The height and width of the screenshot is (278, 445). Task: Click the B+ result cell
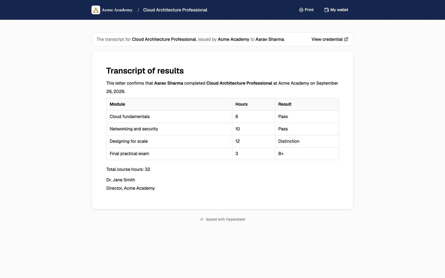coord(307,153)
